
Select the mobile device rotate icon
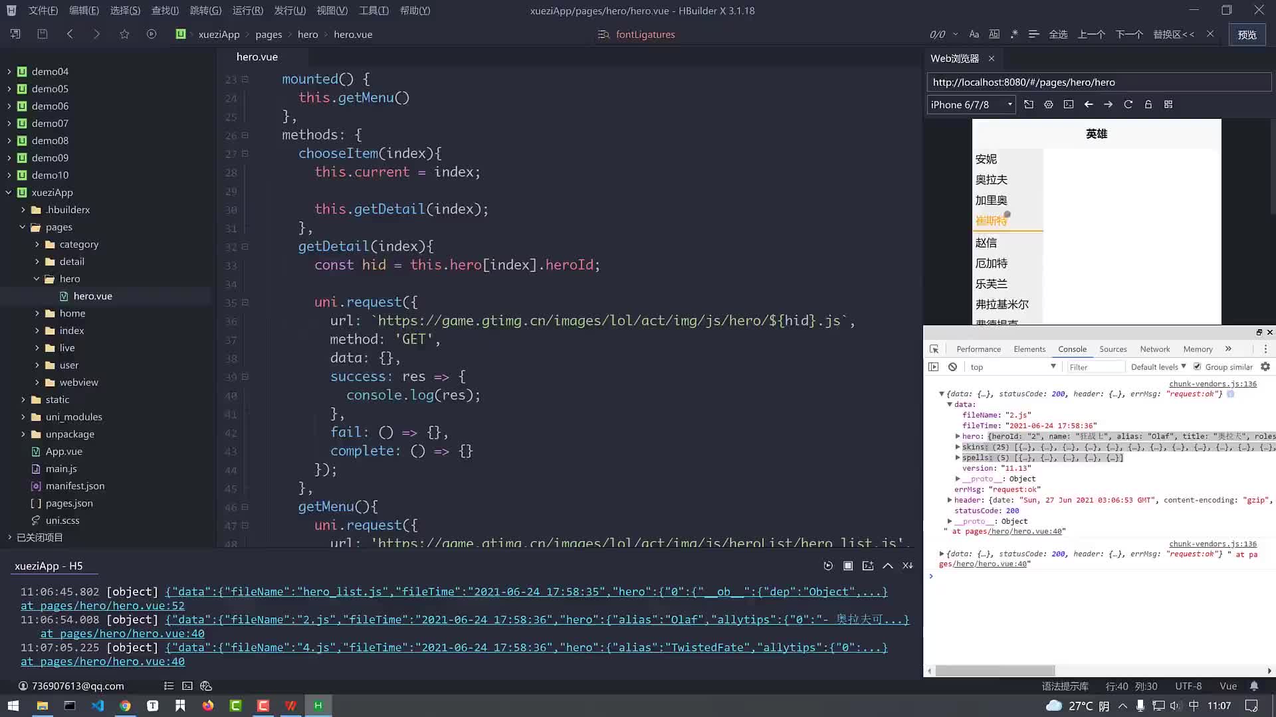click(1029, 104)
